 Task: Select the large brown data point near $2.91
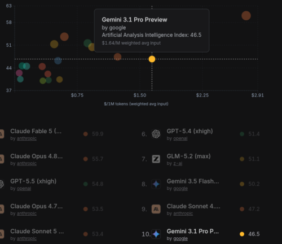[246, 16]
